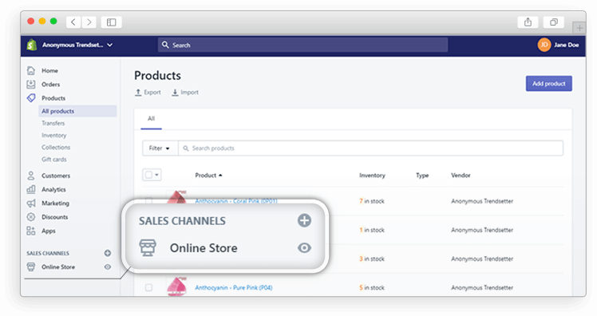
Task: Add a sales channel with the small sidebar plus icon
Action: (108, 253)
